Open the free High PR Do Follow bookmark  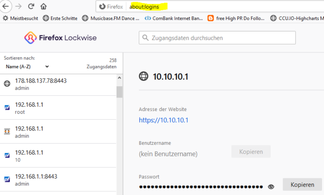click(x=236, y=19)
